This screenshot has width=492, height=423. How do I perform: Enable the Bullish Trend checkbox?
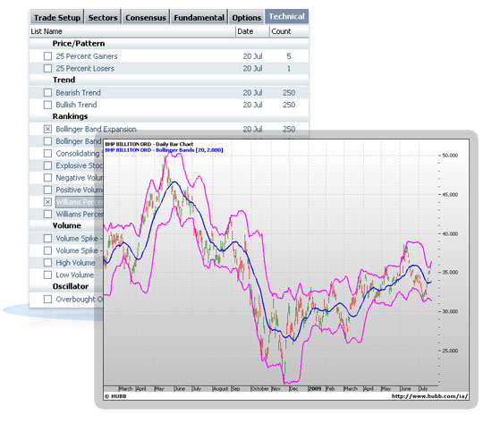tap(47, 105)
